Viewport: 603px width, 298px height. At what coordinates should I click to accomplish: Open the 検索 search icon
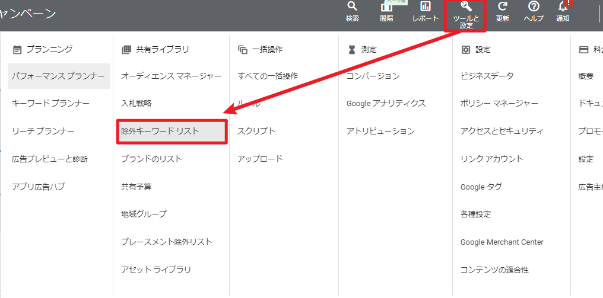[353, 7]
